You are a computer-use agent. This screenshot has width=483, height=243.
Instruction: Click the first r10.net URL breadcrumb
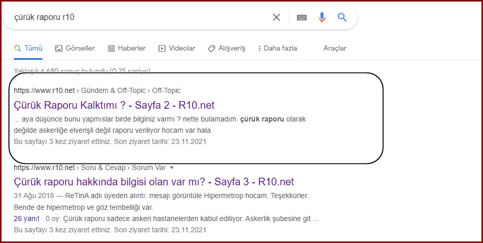click(x=44, y=90)
